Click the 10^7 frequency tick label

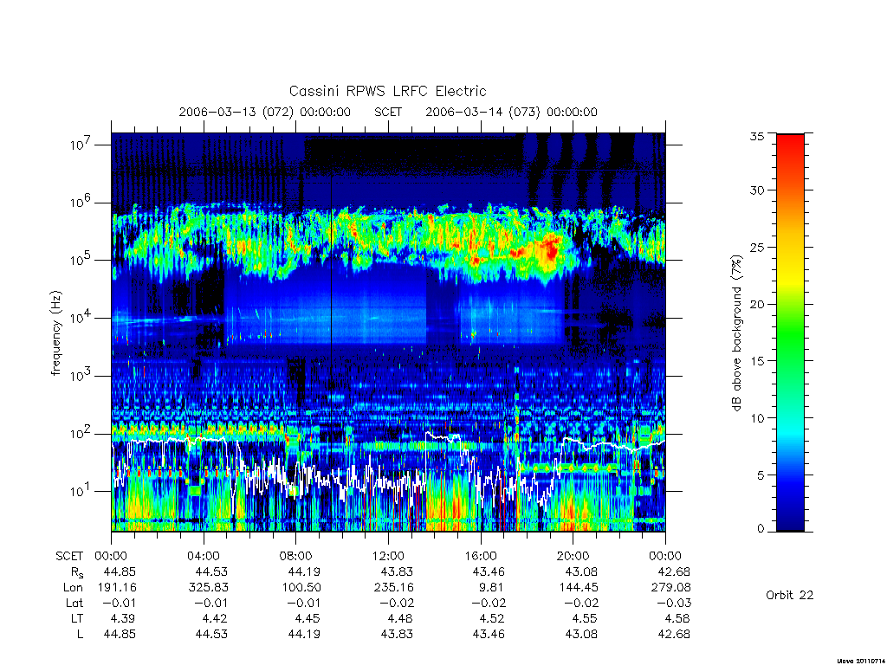(x=81, y=145)
